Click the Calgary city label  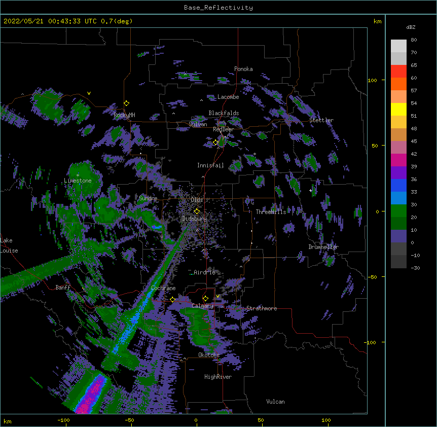pos(202,306)
